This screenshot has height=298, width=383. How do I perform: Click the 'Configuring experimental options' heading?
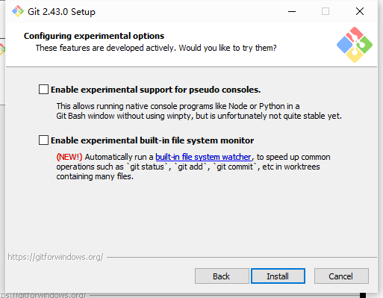pos(94,36)
